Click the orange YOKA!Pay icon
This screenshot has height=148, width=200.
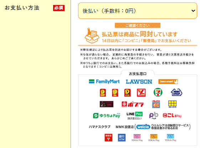pyautogui.click(x=154, y=138)
